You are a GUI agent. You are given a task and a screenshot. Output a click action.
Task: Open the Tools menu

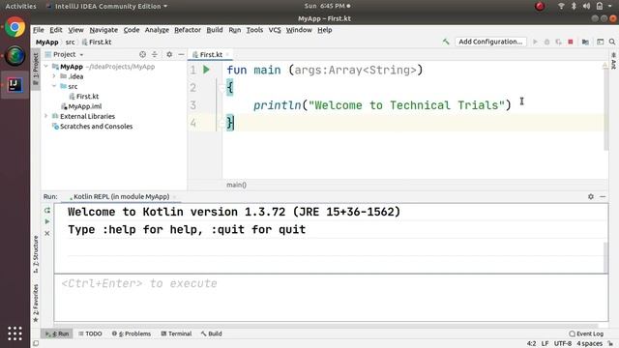[254, 30]
